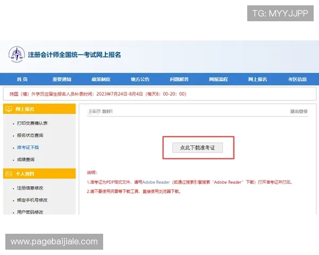319x255 pixels.
Task: Click the 个人资料 sidebar header card icon
Action: coord(9,174)
